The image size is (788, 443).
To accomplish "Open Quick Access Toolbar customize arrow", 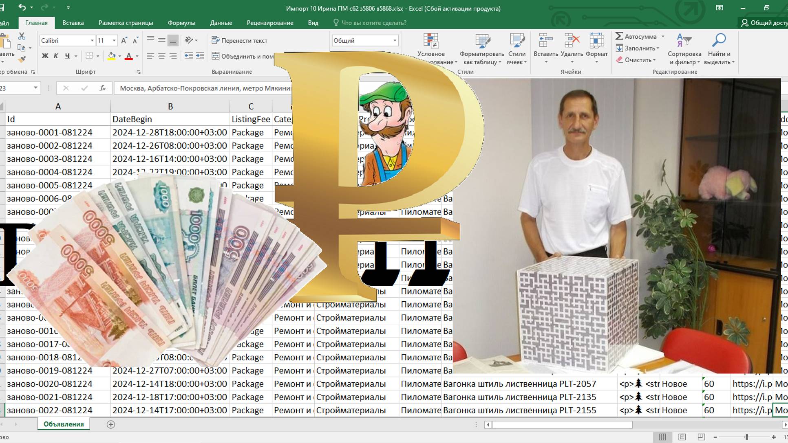I will (68, 8).
